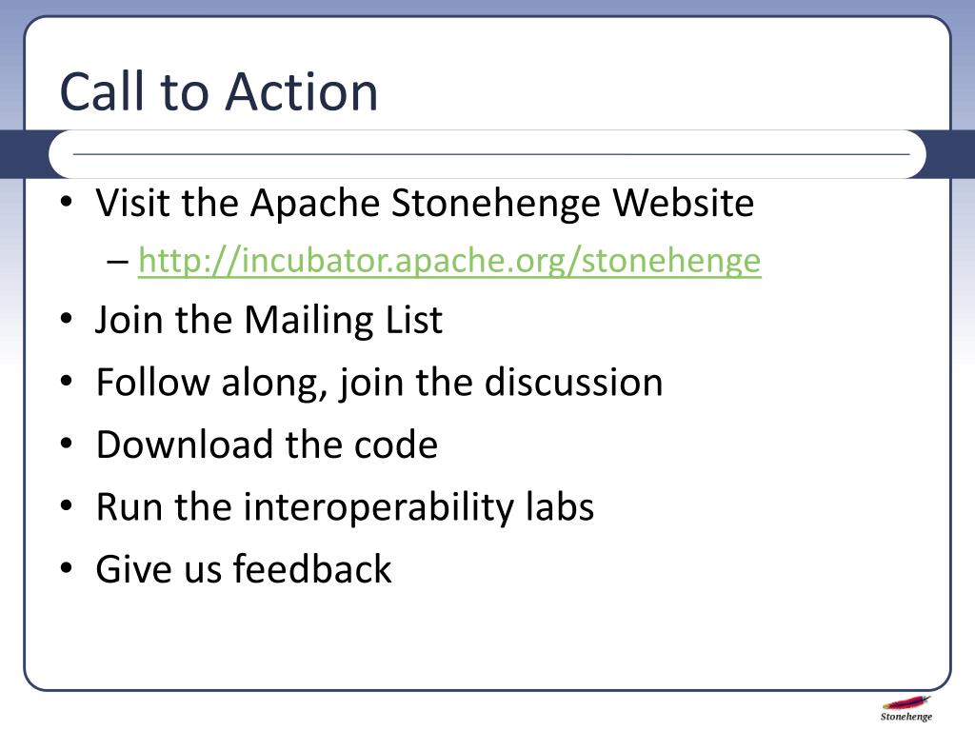This screenshot has width=975, height=731.
Task: Click the bullet dot before 'Run the interoperability'
Action: (x=67, y=505)
